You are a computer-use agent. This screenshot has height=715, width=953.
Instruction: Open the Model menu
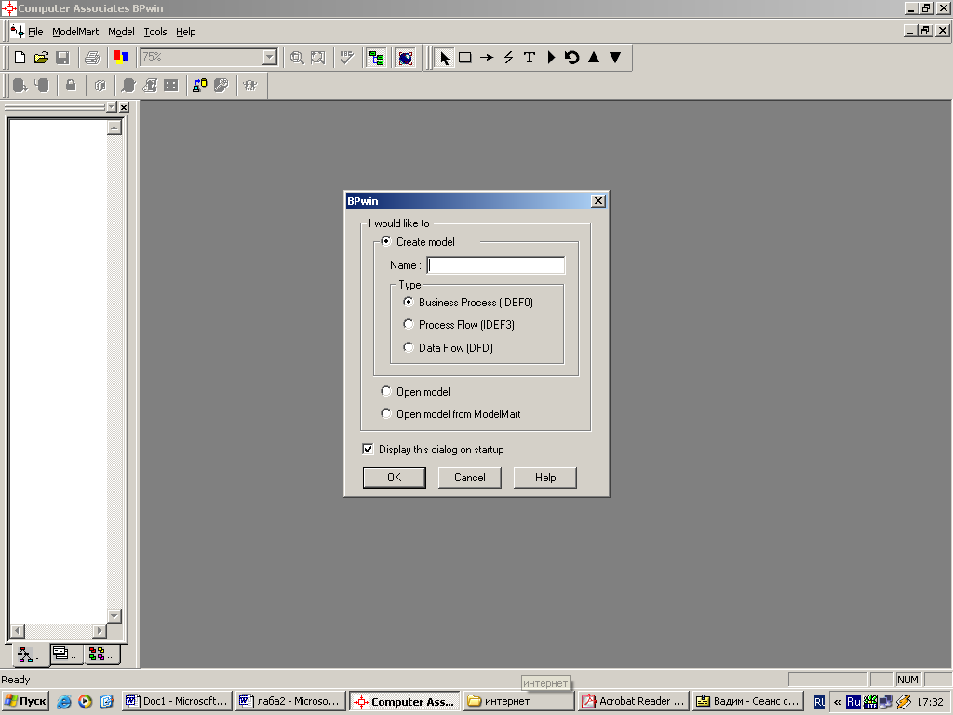click(121, 32)
